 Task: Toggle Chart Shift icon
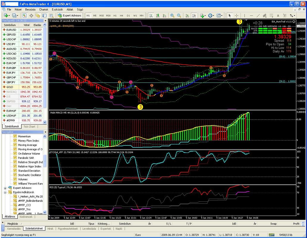tap(194, 15)
